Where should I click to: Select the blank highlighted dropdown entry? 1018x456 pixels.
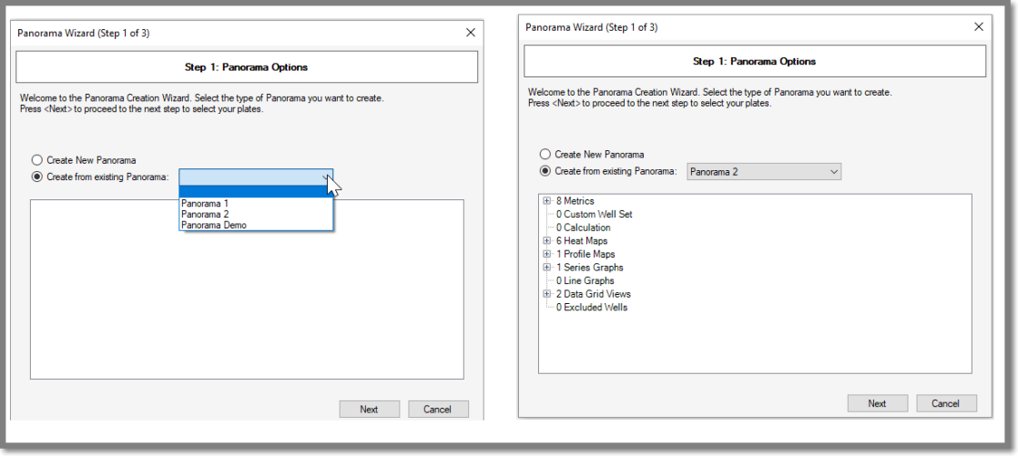coord(256,191)
